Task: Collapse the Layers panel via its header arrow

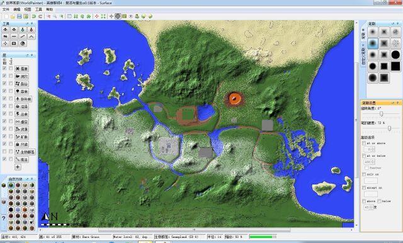Action: (x=28, y=55)
